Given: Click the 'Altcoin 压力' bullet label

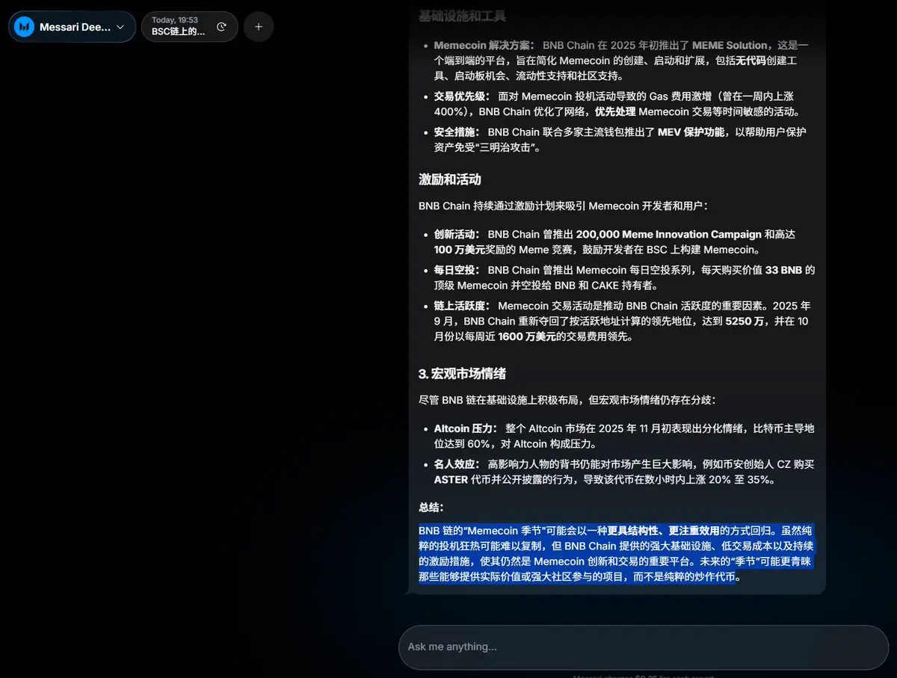Looking at the screenshot, I should (x=465, y=429).
